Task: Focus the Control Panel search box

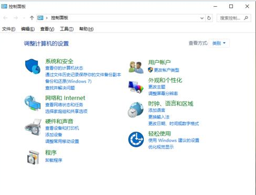Action: click(x=234, y=18)
